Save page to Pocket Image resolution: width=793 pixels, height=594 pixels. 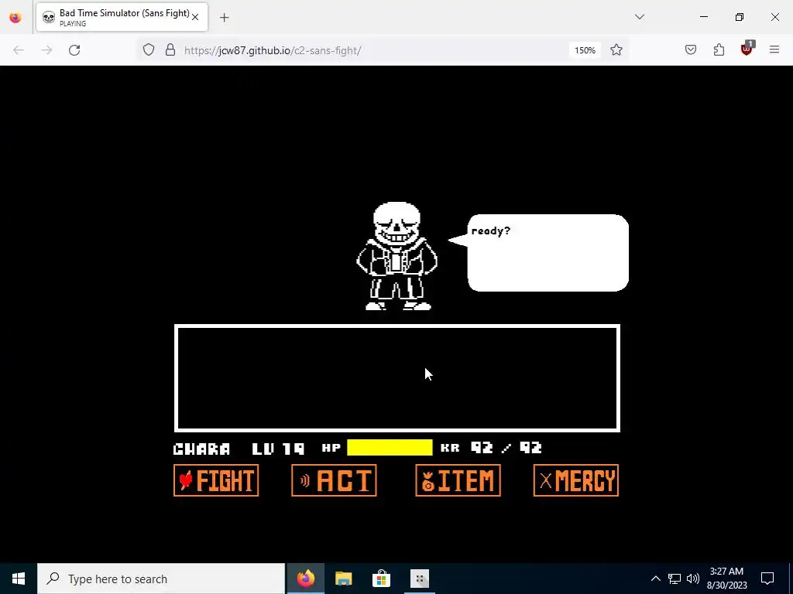pos(690,50)
